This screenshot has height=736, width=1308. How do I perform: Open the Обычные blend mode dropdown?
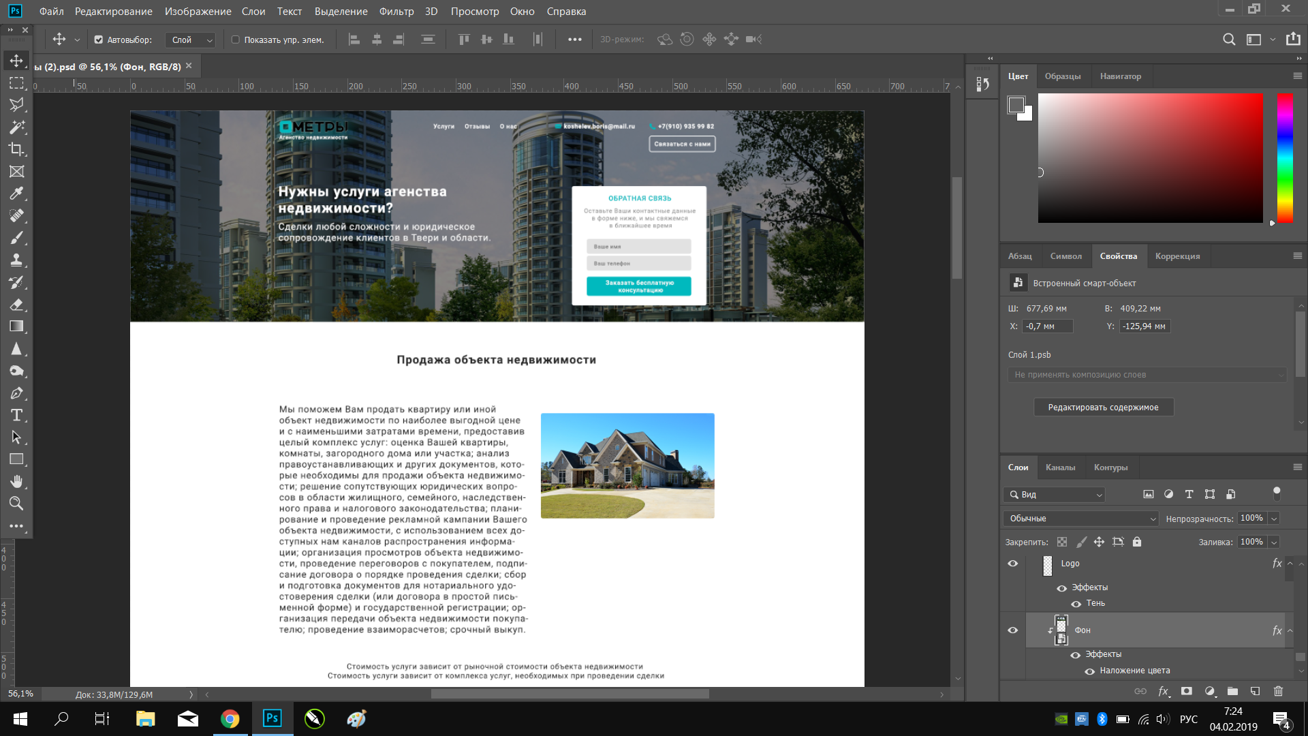(1080, 519)
